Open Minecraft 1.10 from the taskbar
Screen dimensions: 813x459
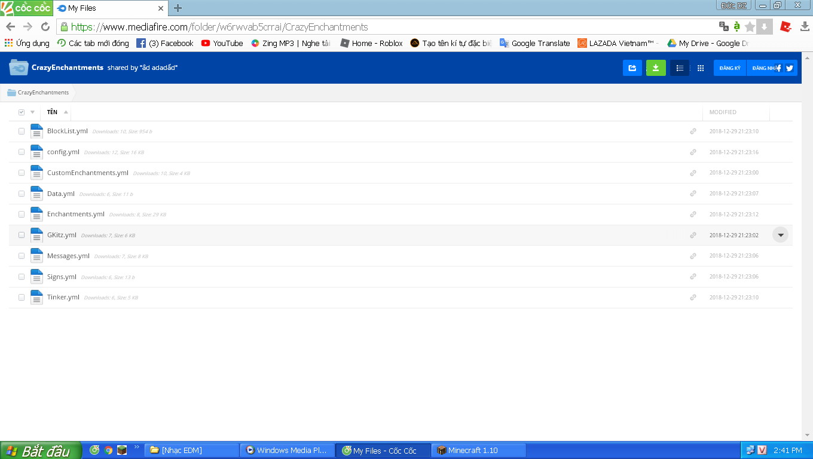(x=478, y=450)
